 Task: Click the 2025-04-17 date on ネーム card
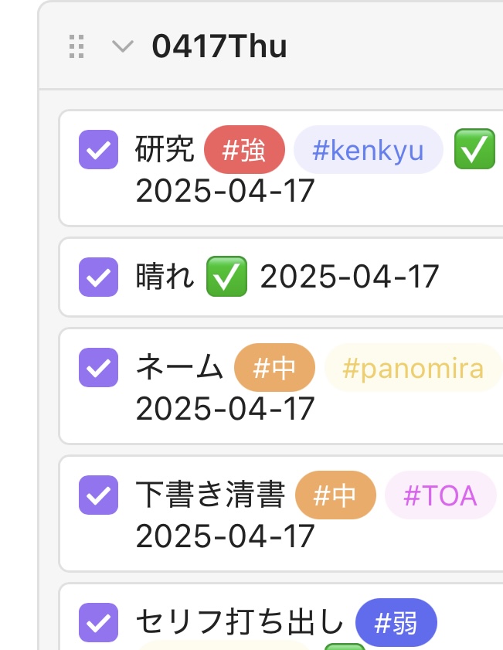coord(225,408)
